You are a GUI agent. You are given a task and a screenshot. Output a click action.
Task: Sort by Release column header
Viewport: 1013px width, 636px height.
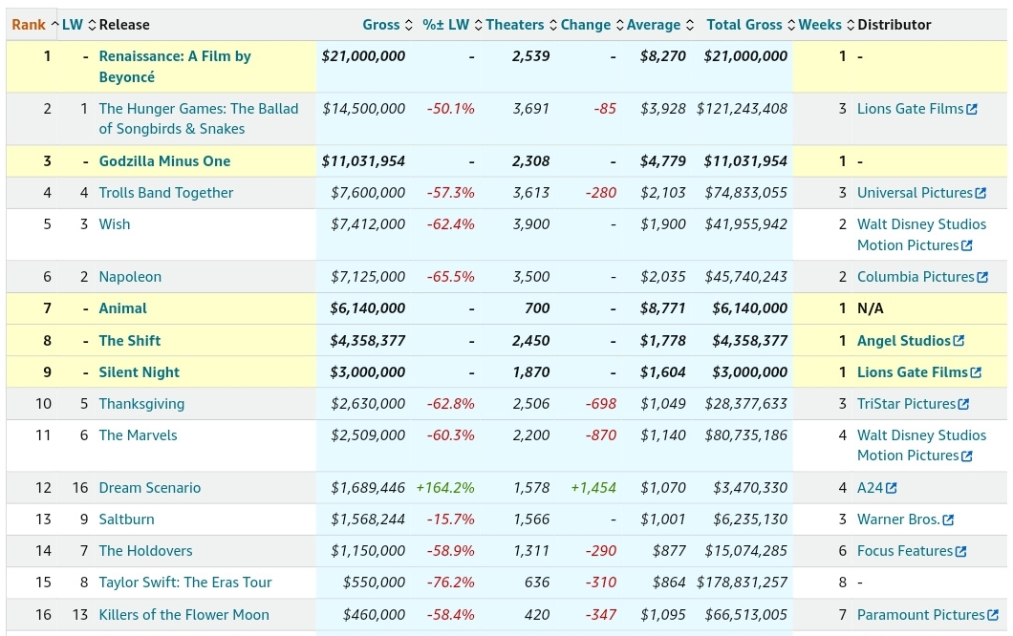124,25
